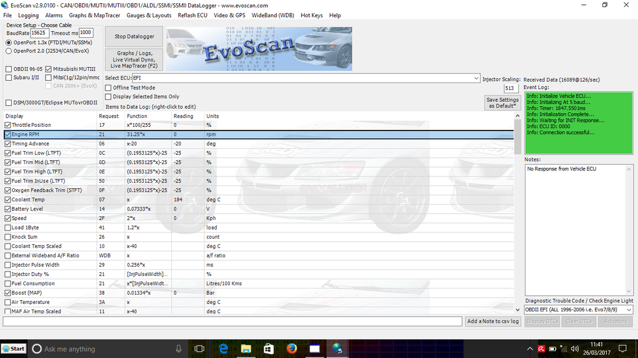Open the Graphs & MapTracer menu
This screenshot has height=358, width=638.
(95, 16)
